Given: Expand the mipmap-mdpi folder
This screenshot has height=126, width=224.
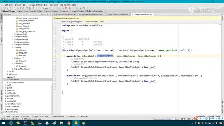Looking at the screenshot, I should click(12, 37).
